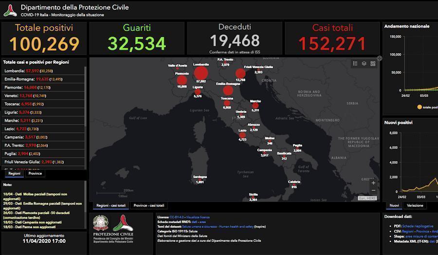Open the 'Schede riepilogative' PDF link
Image resolution: width=438 pixels, height=255 pixels.
[417, 226]
